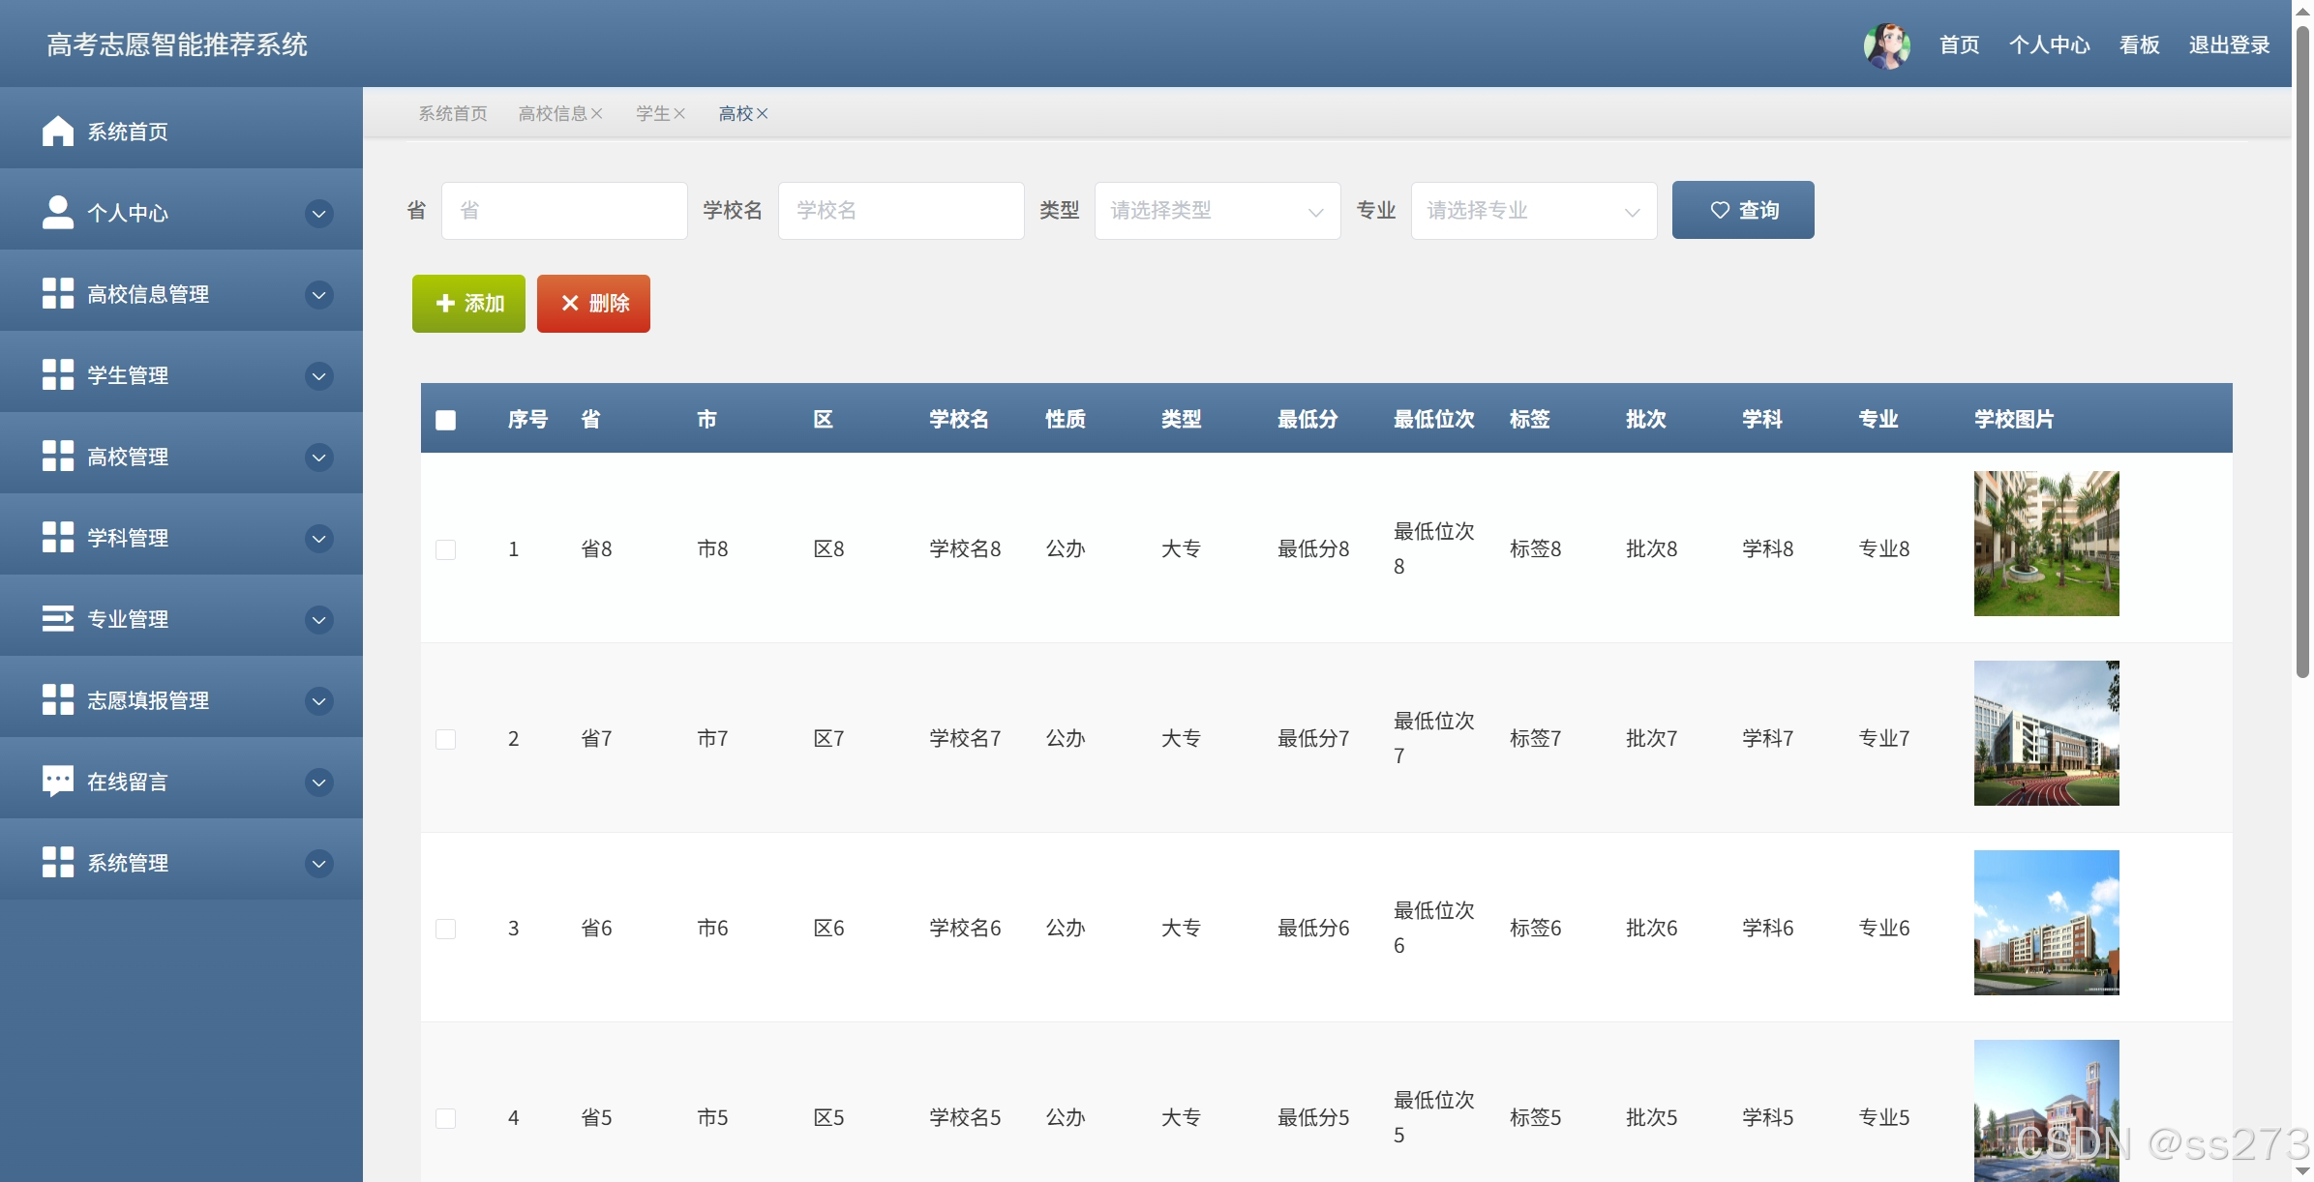
Task: Toggle the select-all checkbox in table header
Action: [x=445, y=420]
